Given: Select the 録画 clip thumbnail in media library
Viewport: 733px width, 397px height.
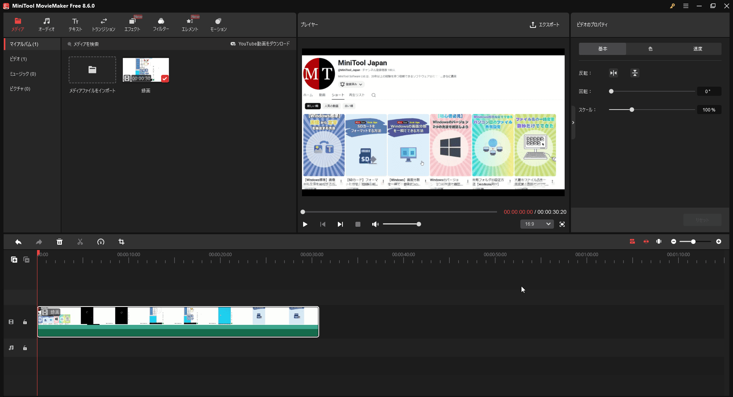Looking at the screenshot, I should pyautogui.click(x=145, y=70).
